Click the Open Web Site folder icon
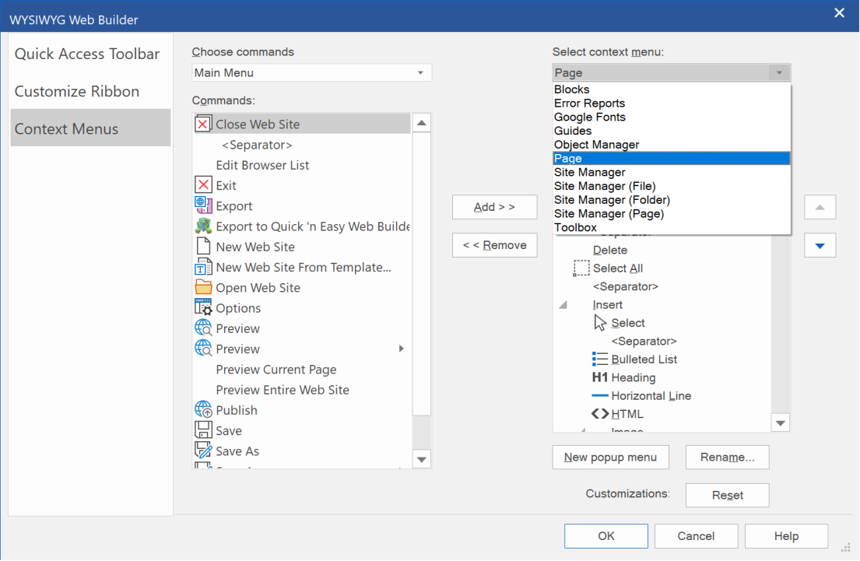 click(203, 288)
